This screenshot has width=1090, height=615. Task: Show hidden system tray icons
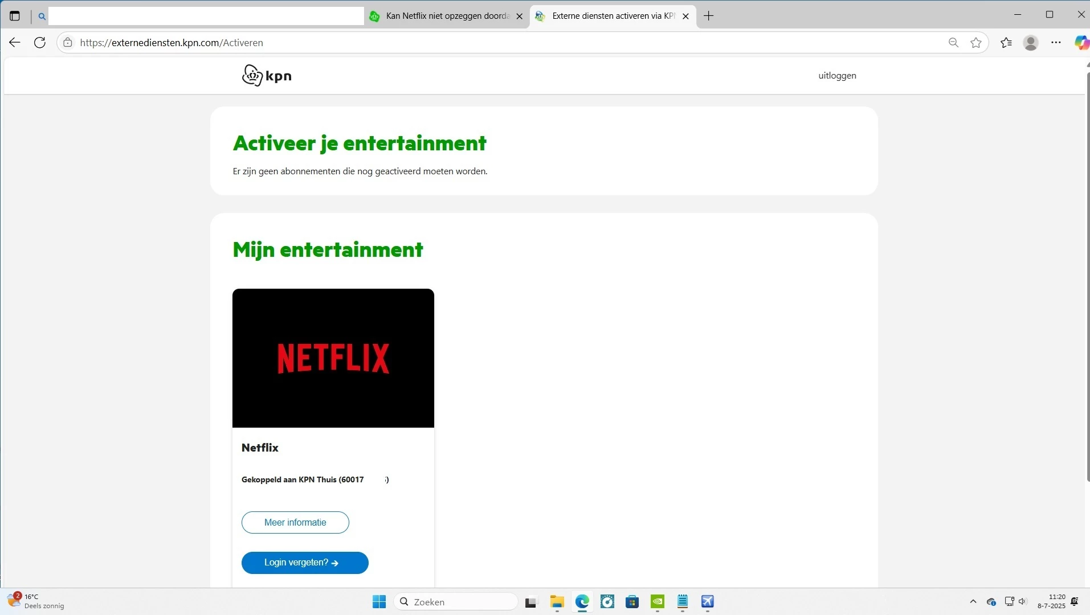(973, 602)
